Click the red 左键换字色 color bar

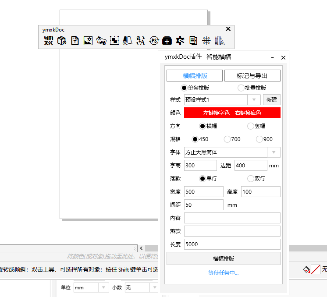(x=232, y=113)
